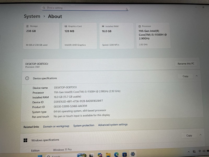Click the Graphics Card icon
The height and width of the screenshot is (157, 209).
(66, 26)
